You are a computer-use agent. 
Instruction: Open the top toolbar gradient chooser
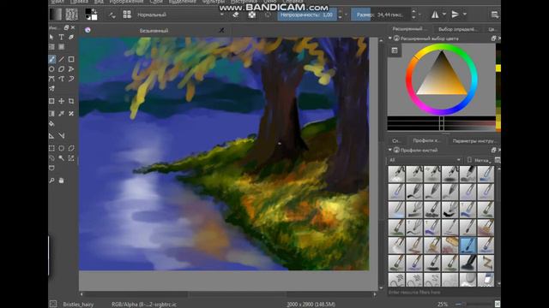coord(56,15)
